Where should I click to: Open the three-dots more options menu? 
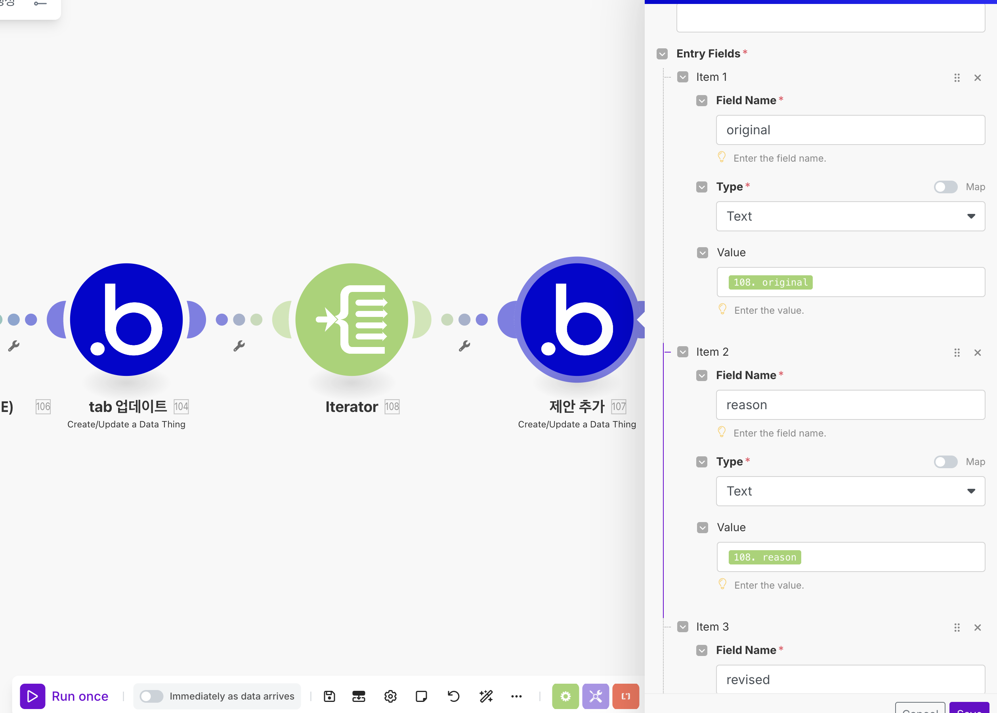[x=516, y=696]
